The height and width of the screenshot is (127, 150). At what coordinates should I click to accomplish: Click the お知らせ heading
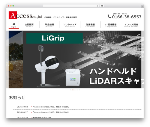coord(17,98)
